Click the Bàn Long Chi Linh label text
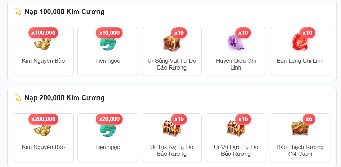This screenshot has width=341, height=167. (300, 61)
